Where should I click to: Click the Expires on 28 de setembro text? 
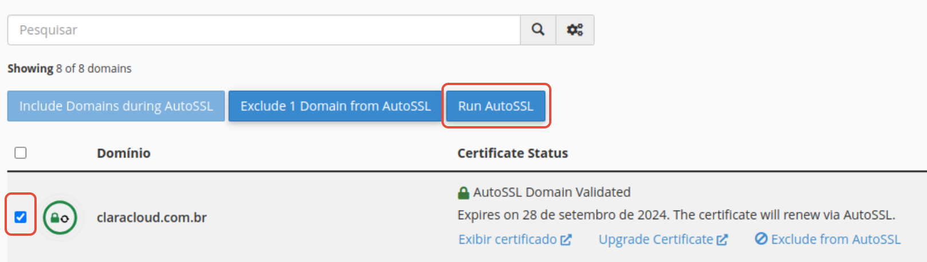tap(676, 215)
